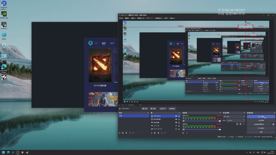
Task: Click 启动虚拟摄像机 button
Action: click(x=259, y=124)
